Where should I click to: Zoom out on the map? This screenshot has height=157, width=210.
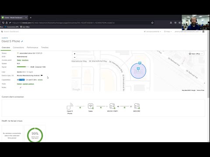click(x=75, y=58)
